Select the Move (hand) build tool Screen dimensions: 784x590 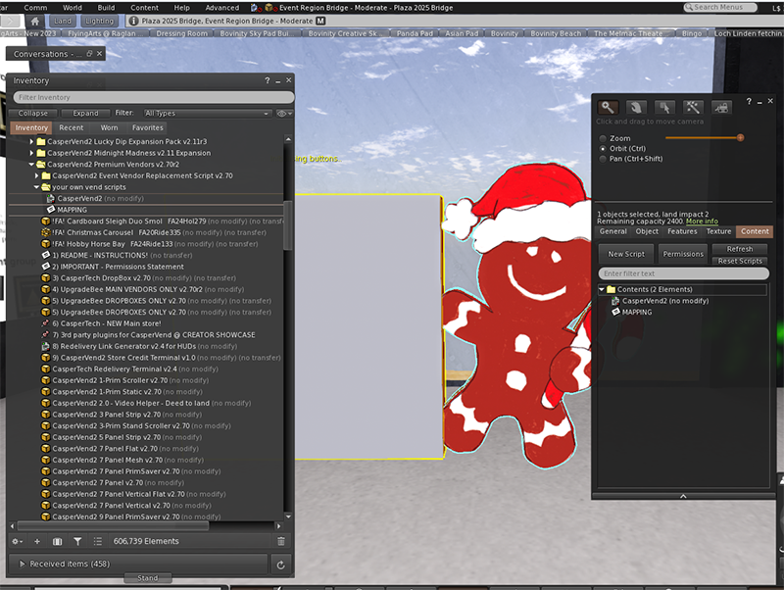click(x=637, y=107)
